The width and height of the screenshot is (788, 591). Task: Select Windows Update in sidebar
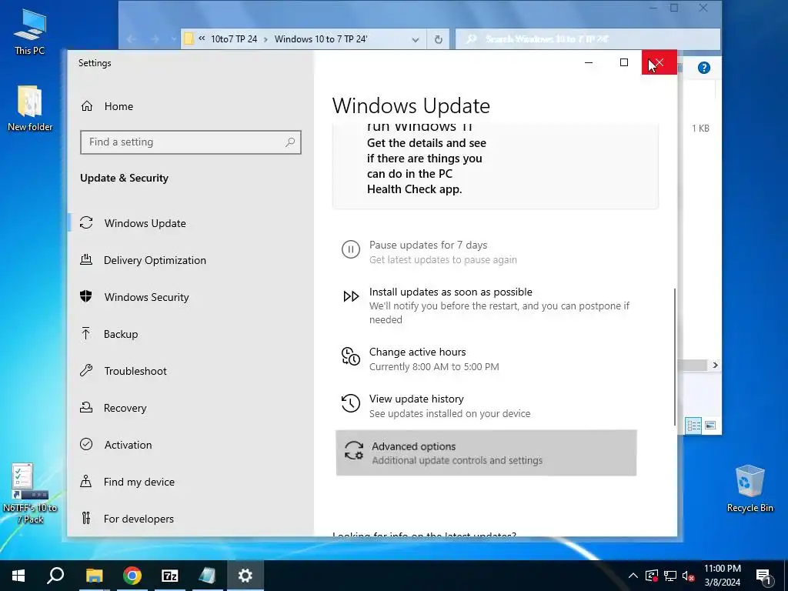[x=145, y=223]
